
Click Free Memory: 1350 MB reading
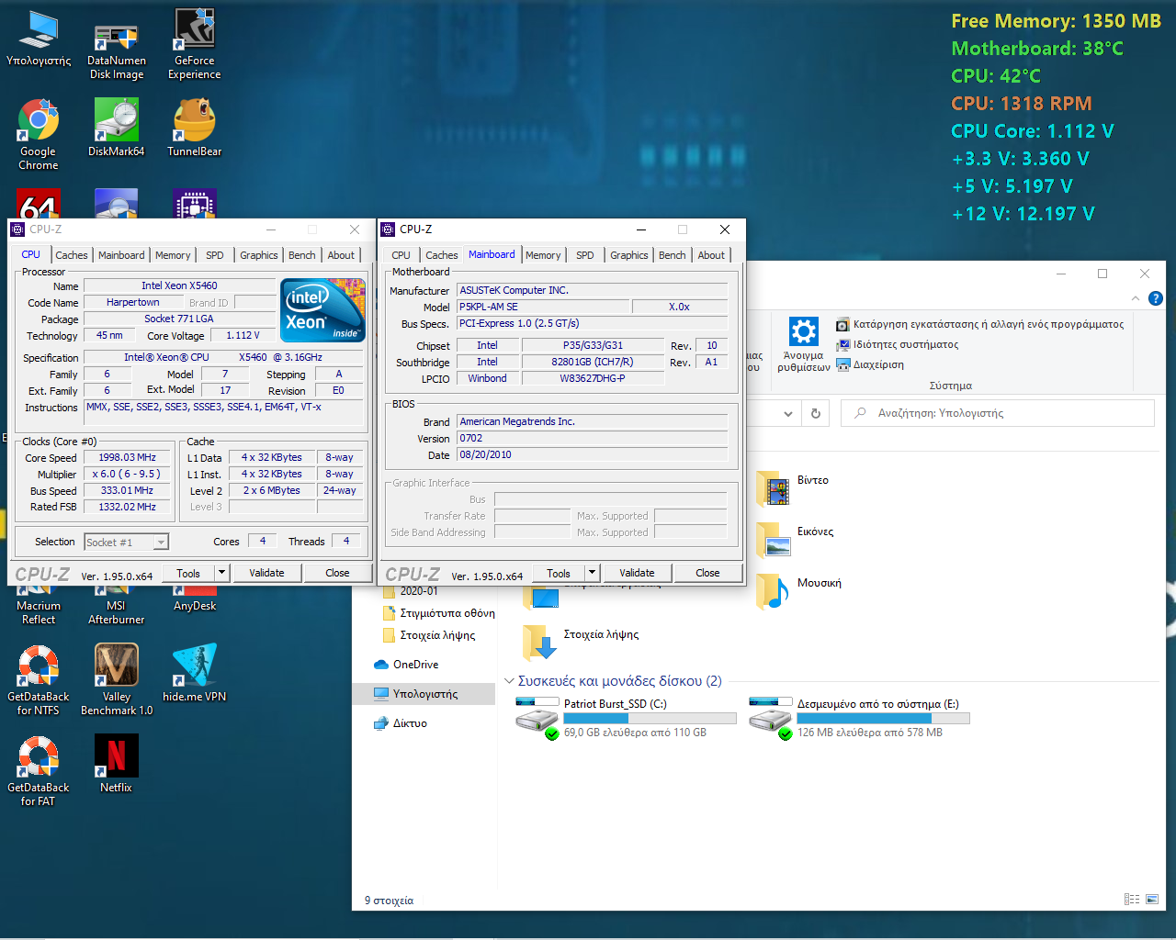tap(1057, 20)
